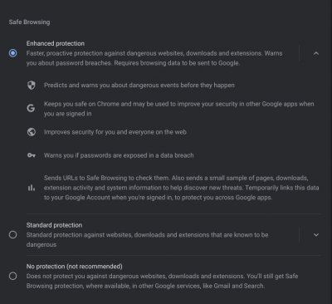Click the Standard protection title
Image resolution: width=332 pixels, height=304 pixels.
pyautogui.click(x=54, y=225)
